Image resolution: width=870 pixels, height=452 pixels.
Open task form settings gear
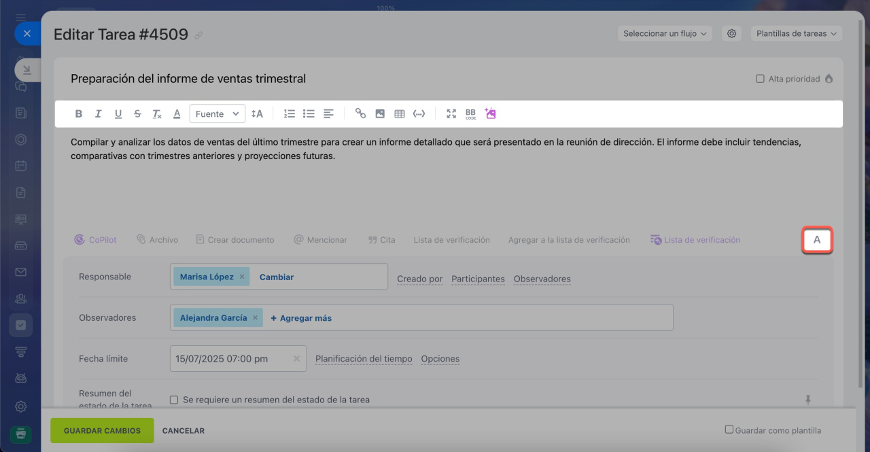point(731,33)
